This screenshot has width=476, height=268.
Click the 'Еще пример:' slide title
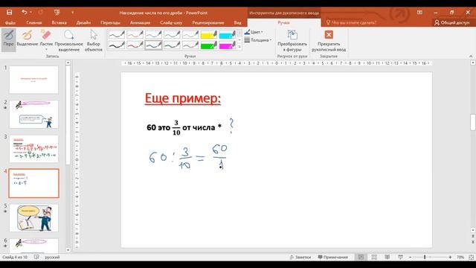point(183,98)
